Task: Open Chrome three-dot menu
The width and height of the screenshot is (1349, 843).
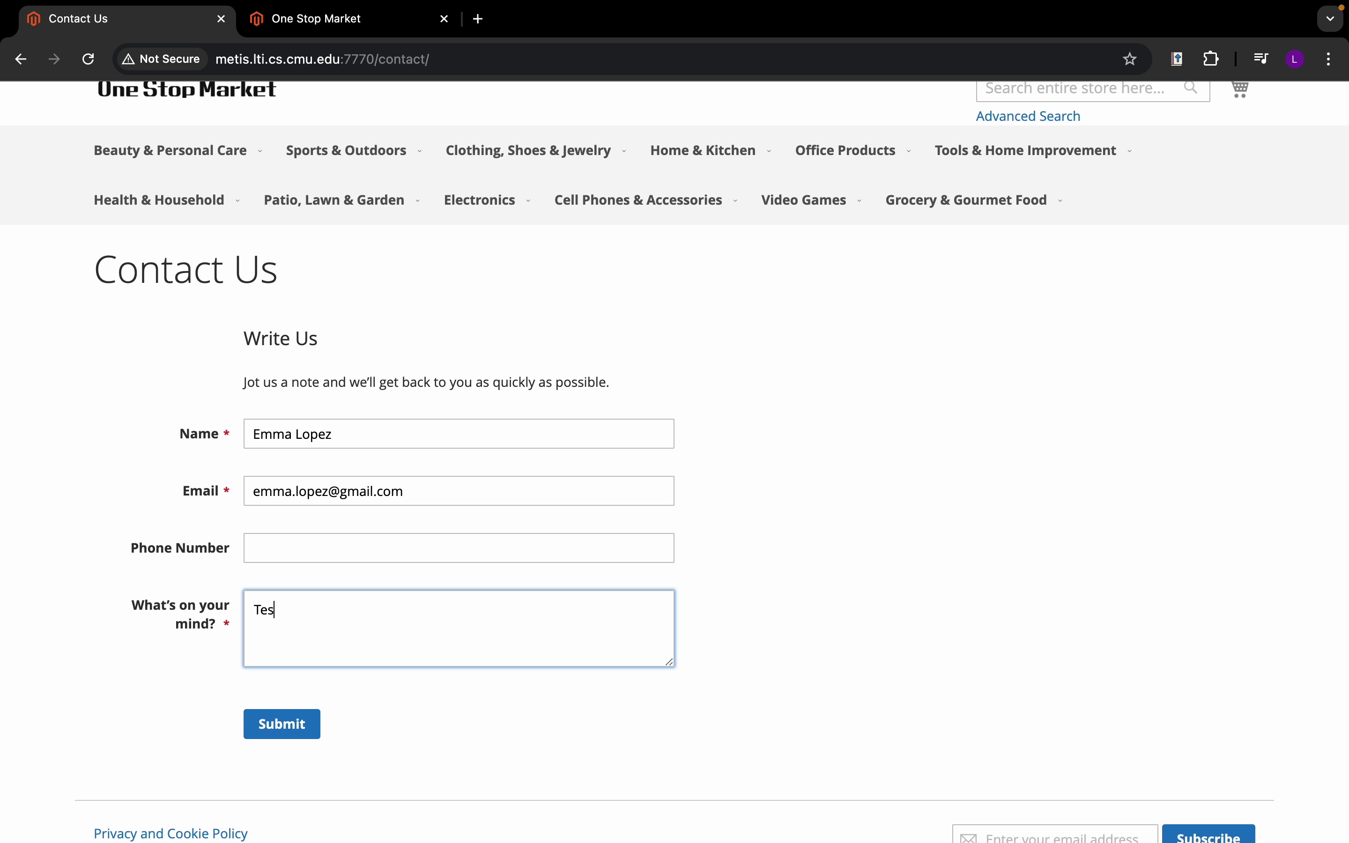Action: [1328, 59]
